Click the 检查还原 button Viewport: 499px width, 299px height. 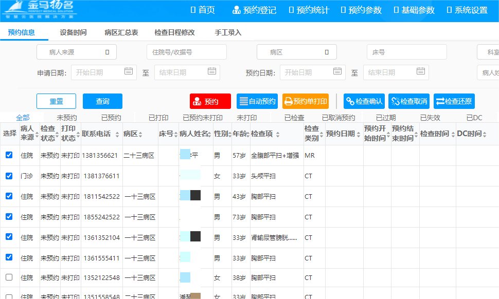click(x=454, y=101)
